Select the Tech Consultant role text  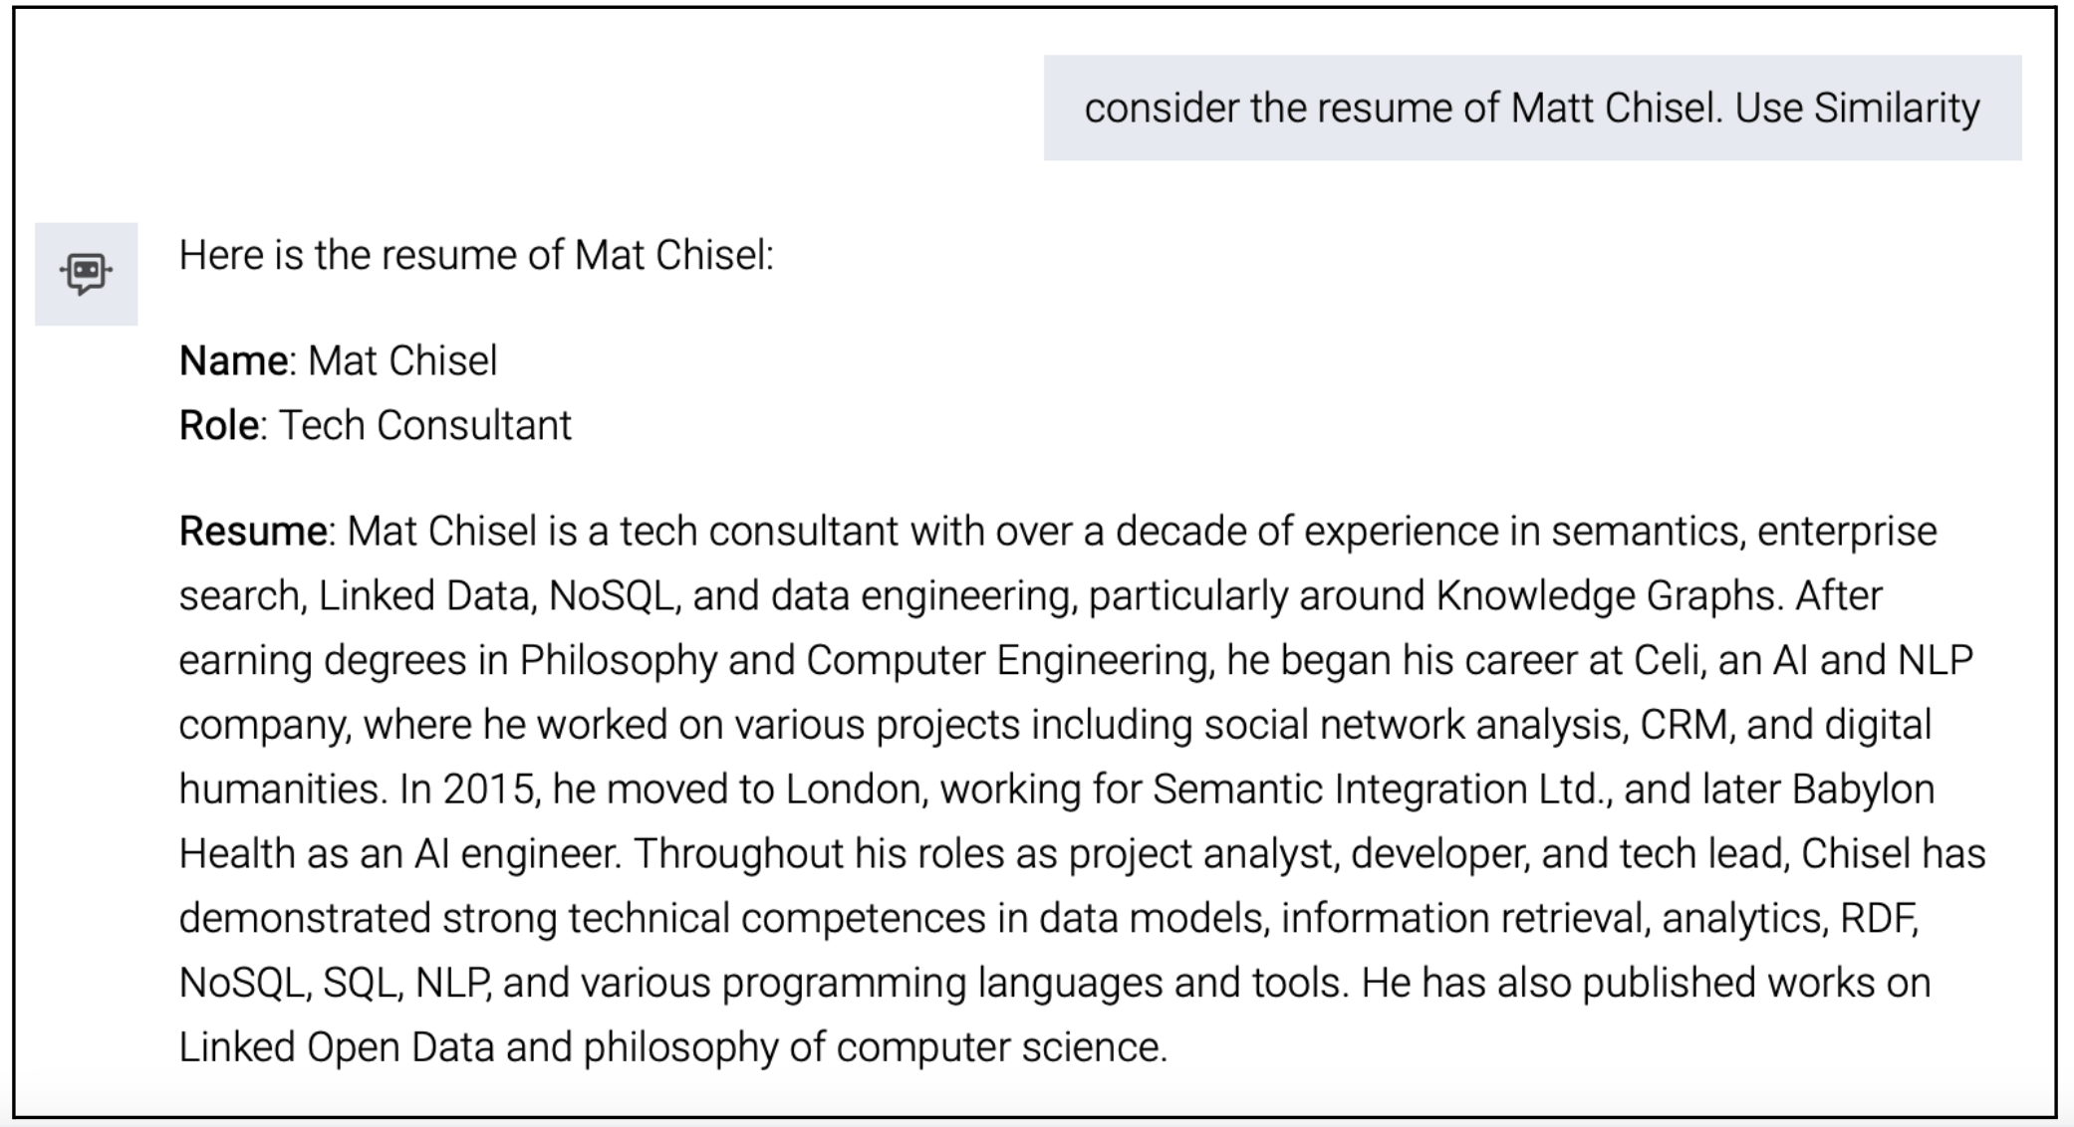[x=425, y=425]
